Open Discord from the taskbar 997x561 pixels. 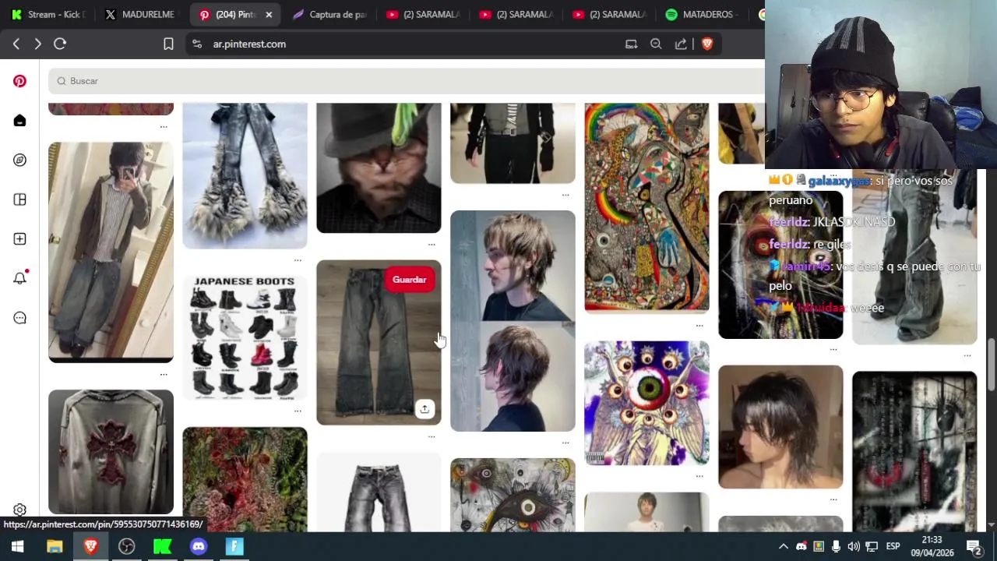[199, 546]
